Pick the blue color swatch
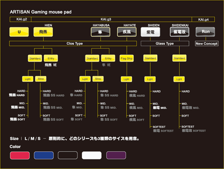224x169 pixels. 44,155
